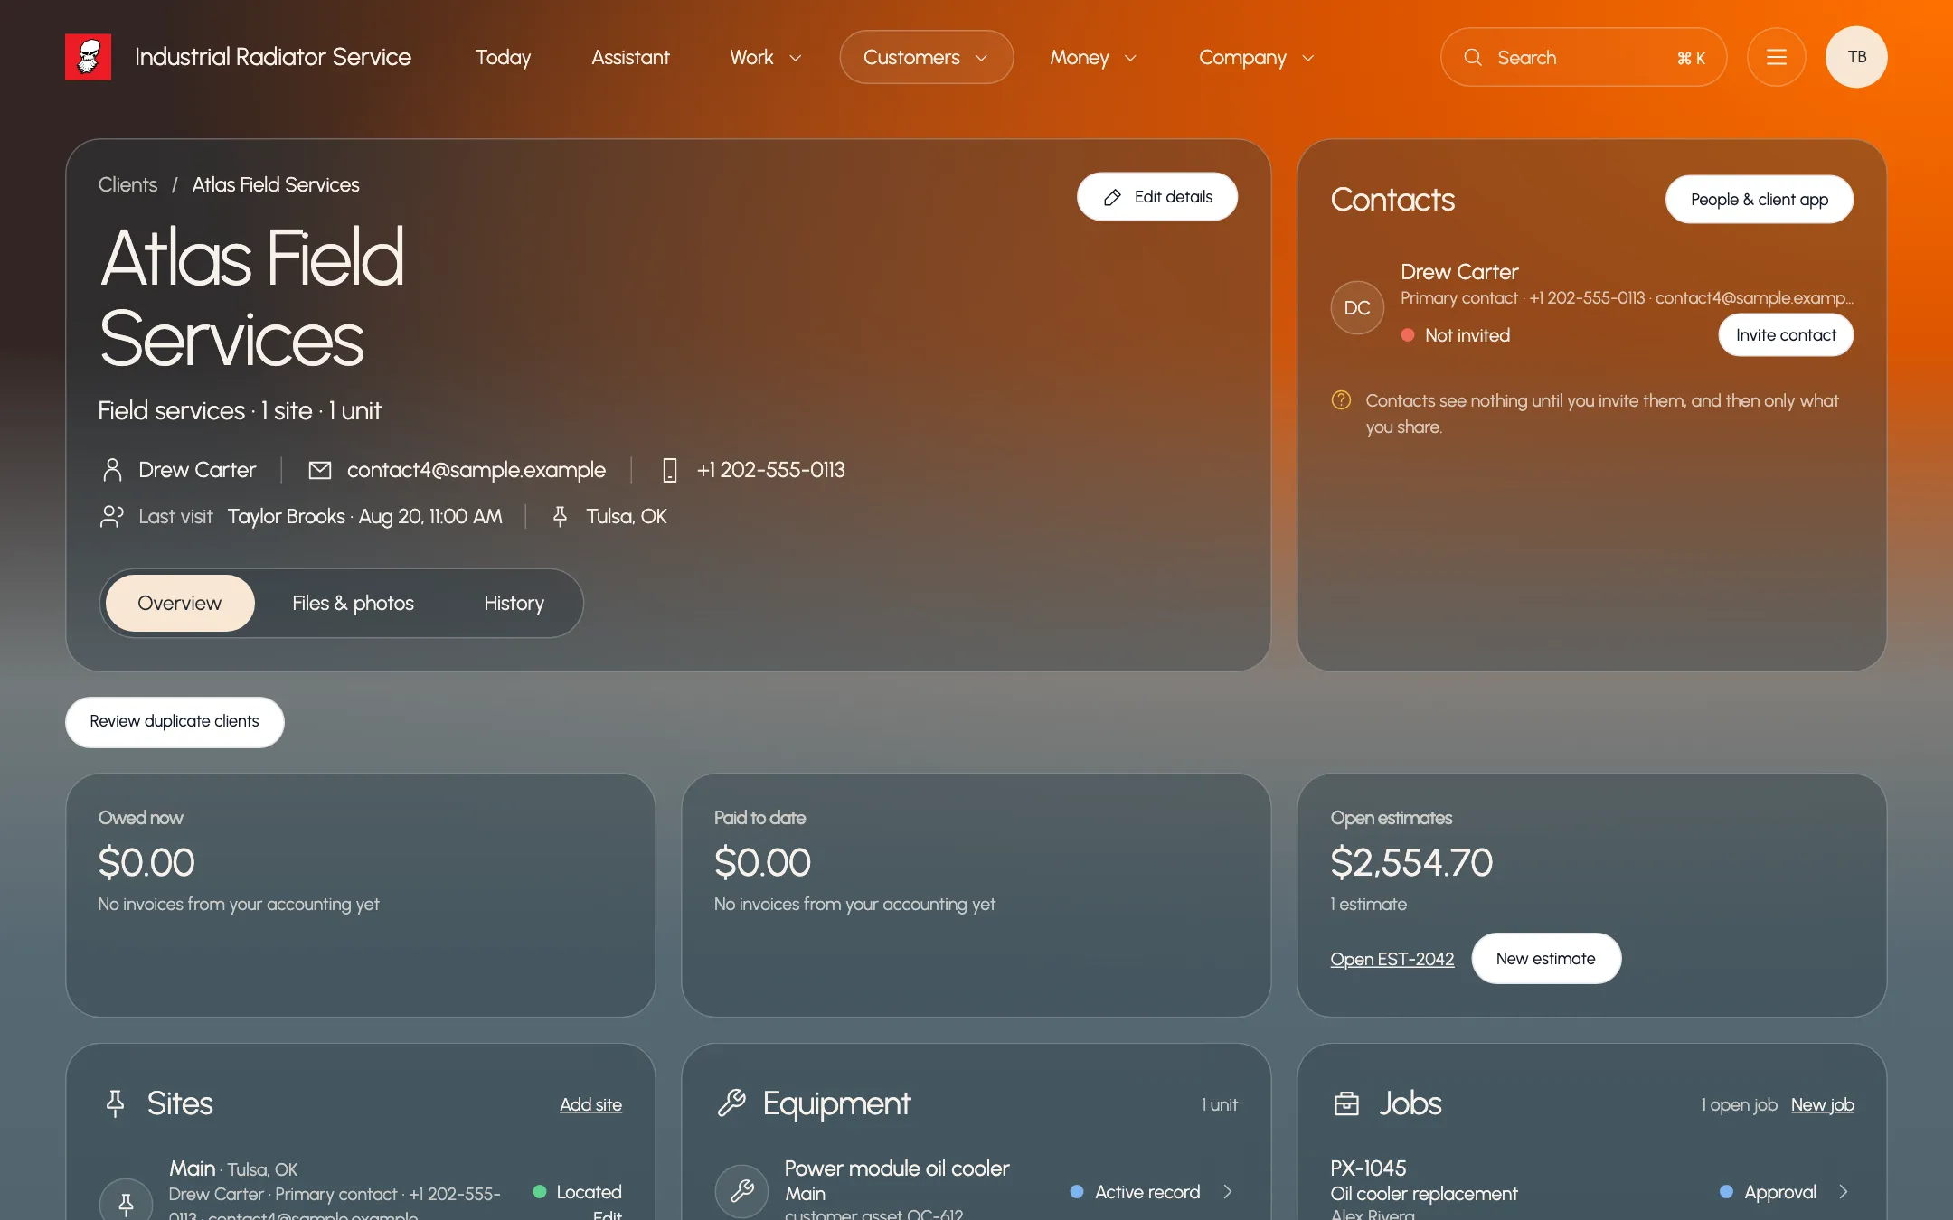The image size is (1953, 1220).
Task: Open the hamburger menu icon
Action: [x=1776, y=57]
